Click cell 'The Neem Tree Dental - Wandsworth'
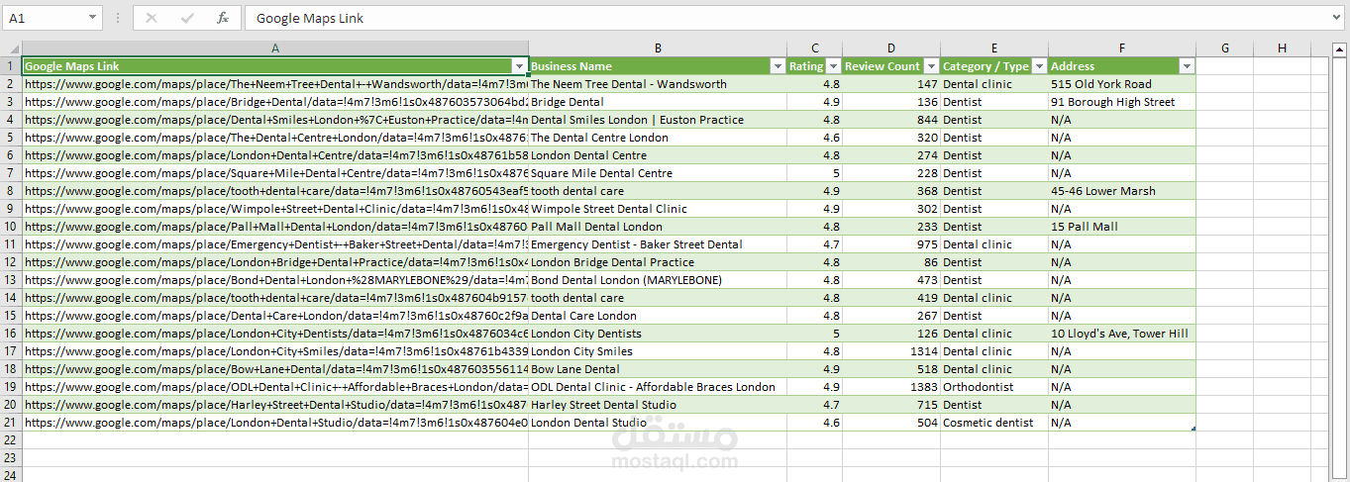The width and height of the screenshot is (1350, 482). [x=658, y=84]
